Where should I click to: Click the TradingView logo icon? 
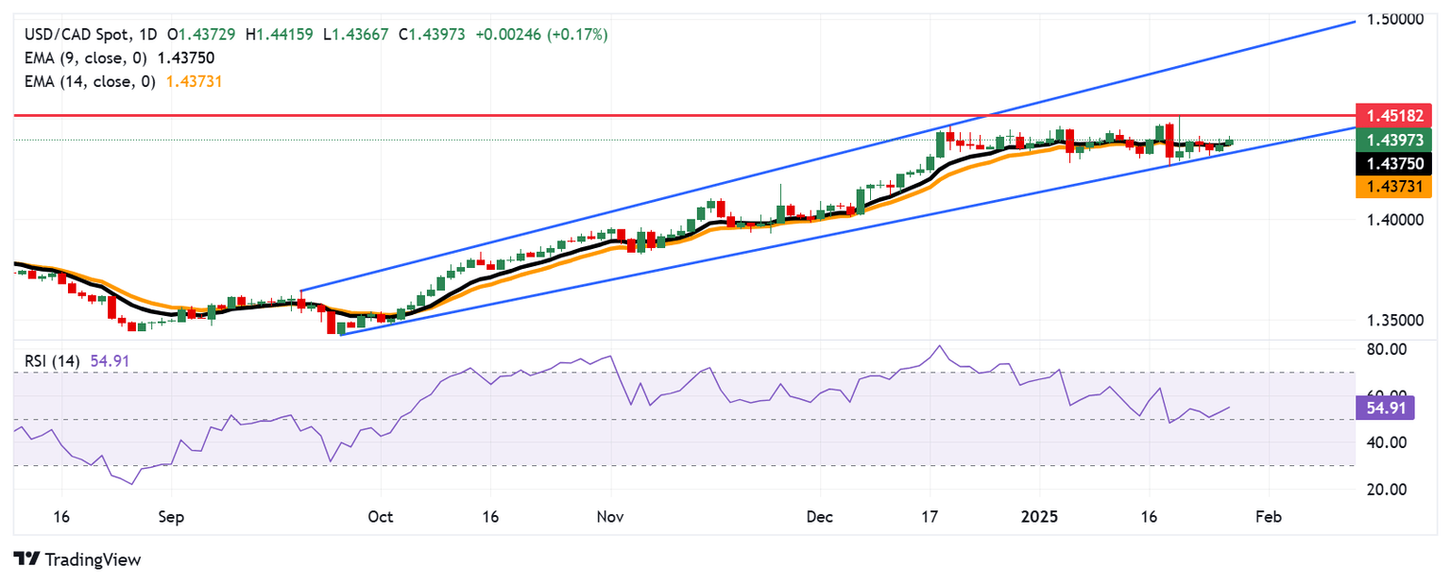point(26,559)
